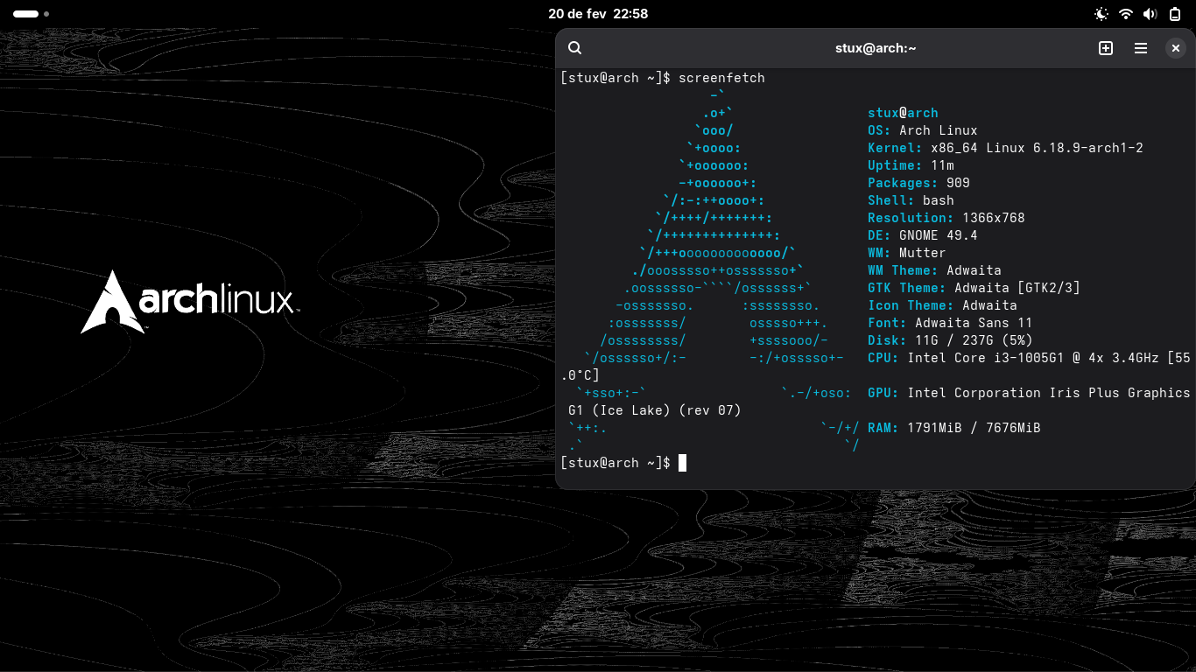Click the cursor at the empty prompt
The width and height of the screenshot is (1196, 672).
682,463
